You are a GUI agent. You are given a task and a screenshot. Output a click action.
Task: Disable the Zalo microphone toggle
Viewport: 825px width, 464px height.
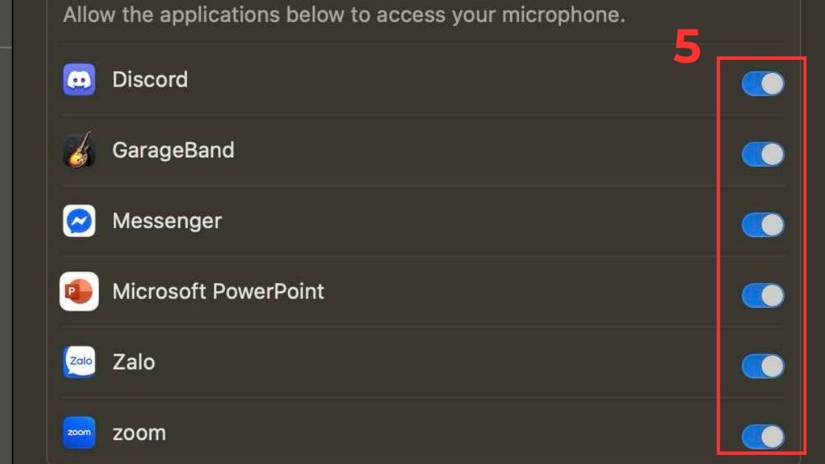click(x=762, y=366)
